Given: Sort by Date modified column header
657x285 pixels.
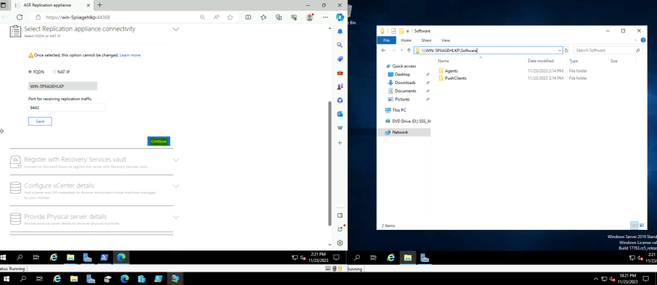Looking at the screenshot, I should click(x=547, y=61).
